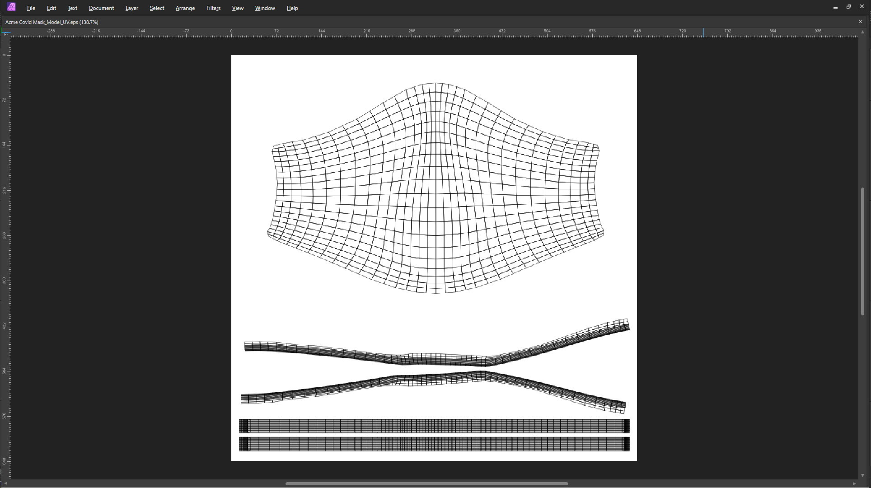Click the vertical scrollbar thumb
This screenshot has width=871, height=488.
(862, 251)
